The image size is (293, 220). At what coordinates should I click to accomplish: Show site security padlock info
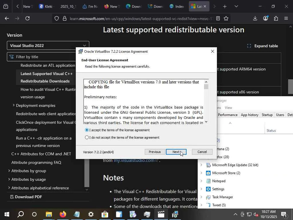coord(65,18)
